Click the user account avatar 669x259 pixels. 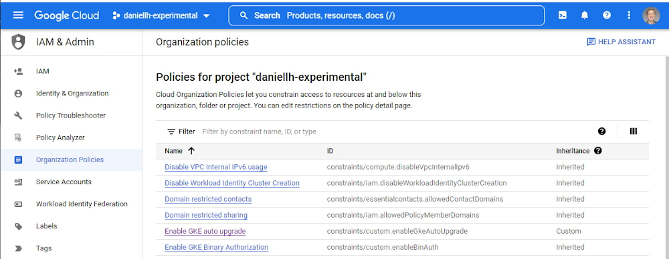click(651, 16)
